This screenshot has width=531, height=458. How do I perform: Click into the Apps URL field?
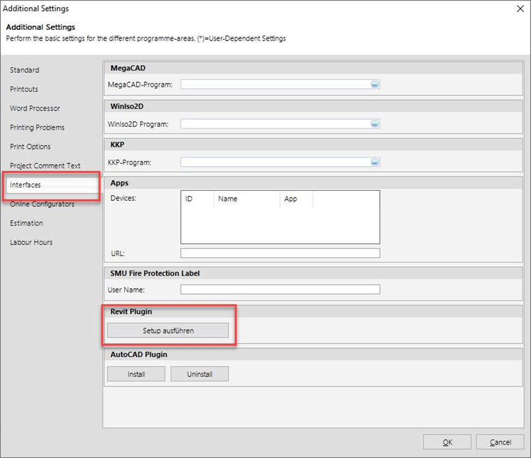[280, 253]
